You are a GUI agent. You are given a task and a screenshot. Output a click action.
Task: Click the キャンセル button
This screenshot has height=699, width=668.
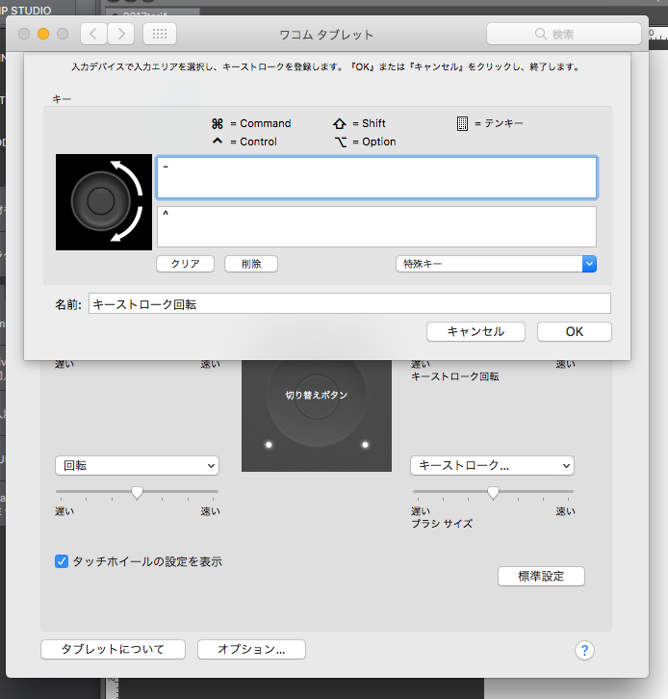(x=475, y=331)
